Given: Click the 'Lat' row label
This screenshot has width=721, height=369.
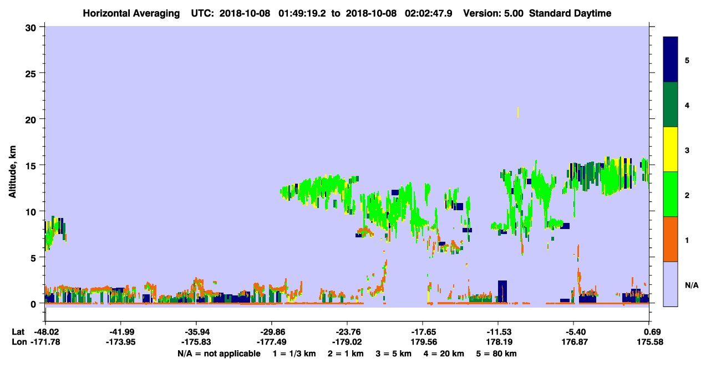Looking at the screenshot, I should click(18, 332).
